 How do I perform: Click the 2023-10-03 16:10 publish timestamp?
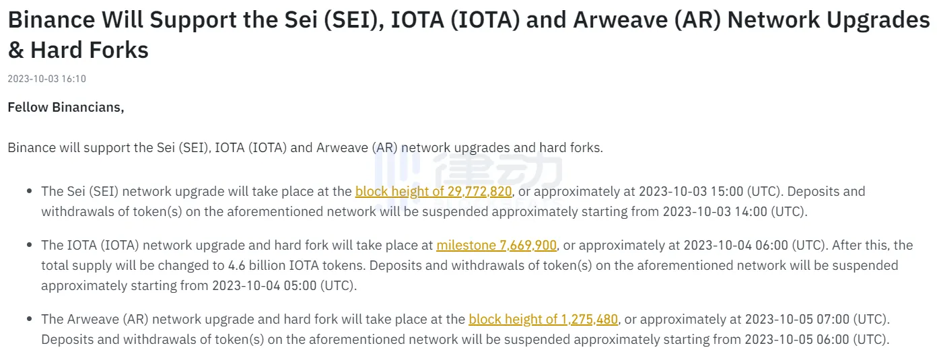tap(46, 79)
